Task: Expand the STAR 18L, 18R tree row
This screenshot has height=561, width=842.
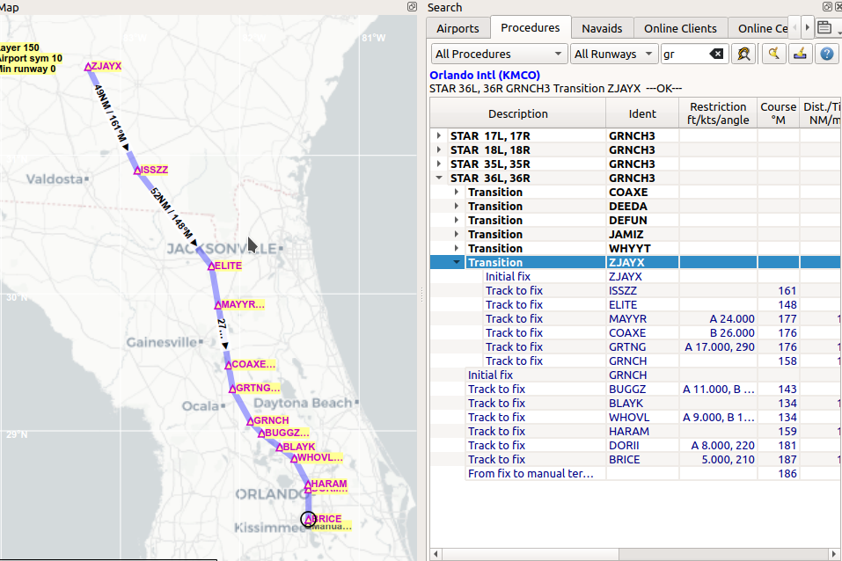Action: (439, 149)
